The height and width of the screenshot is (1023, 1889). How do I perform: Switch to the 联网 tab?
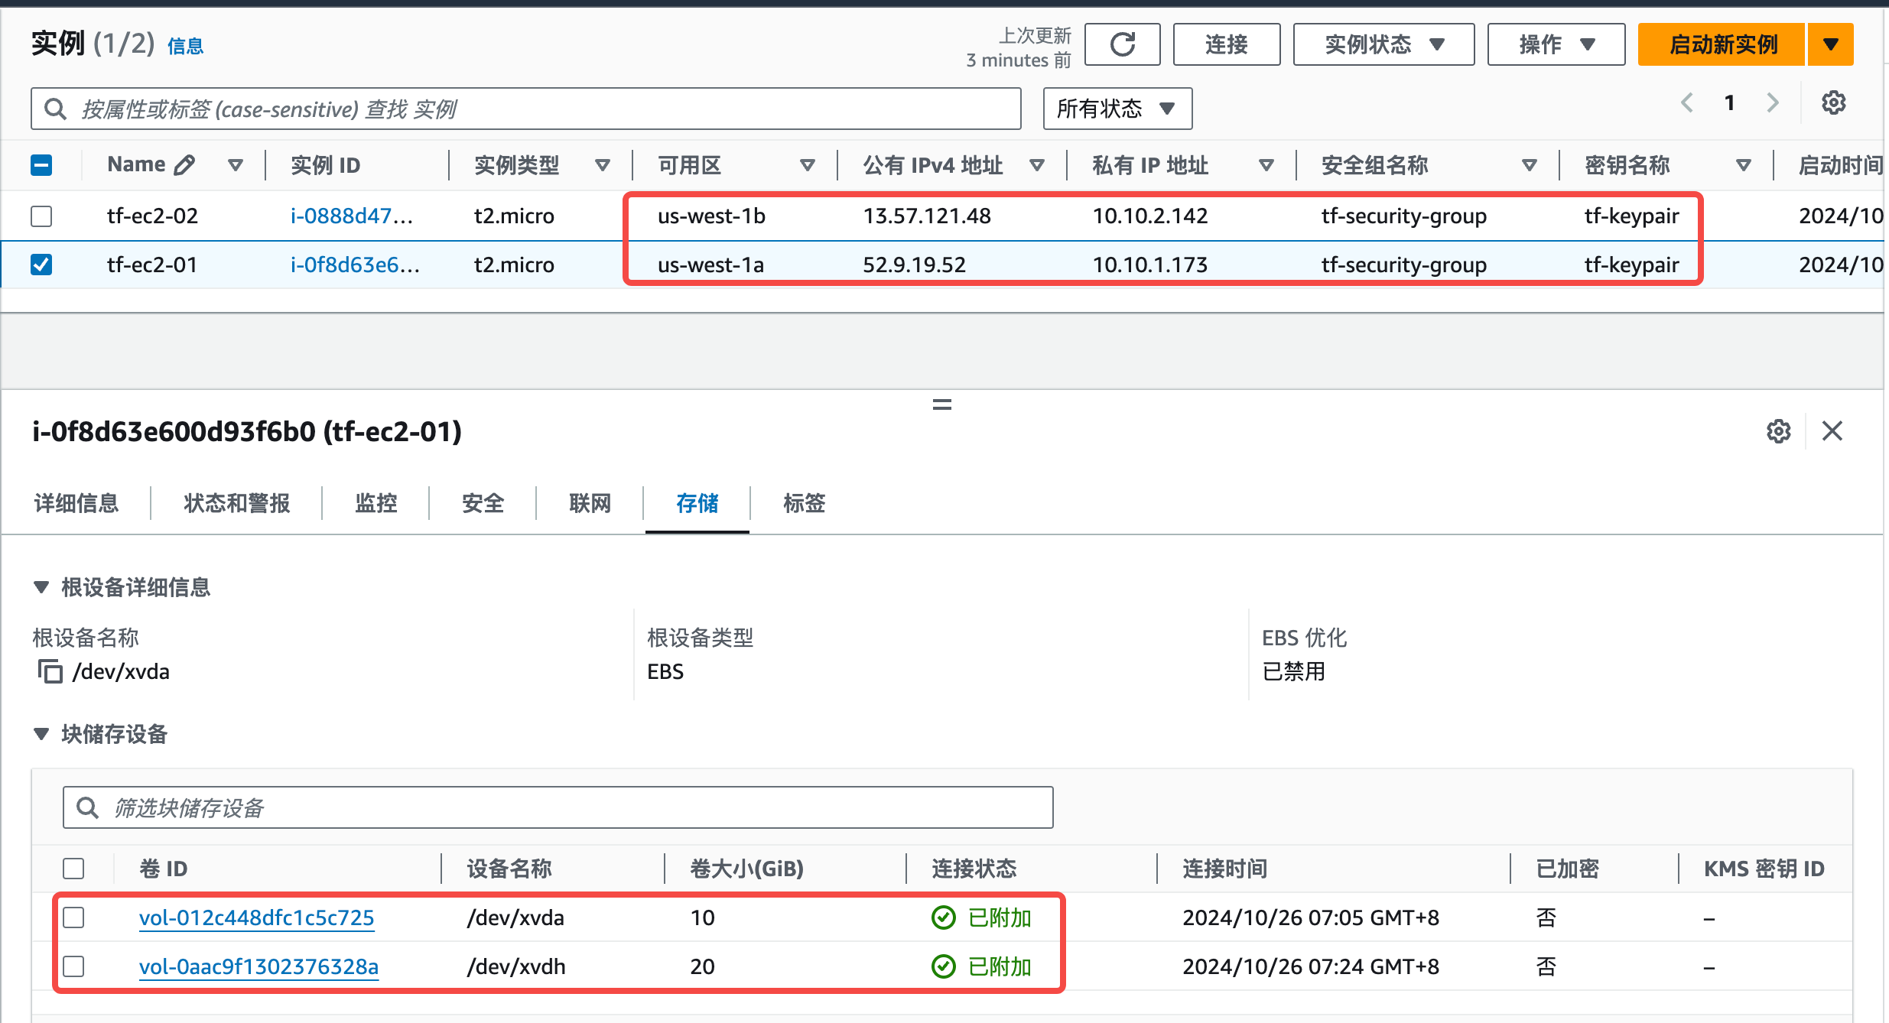pos(590,503)
